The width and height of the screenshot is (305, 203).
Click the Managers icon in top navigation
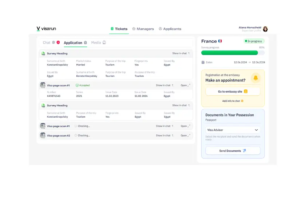tap(134, 29)
